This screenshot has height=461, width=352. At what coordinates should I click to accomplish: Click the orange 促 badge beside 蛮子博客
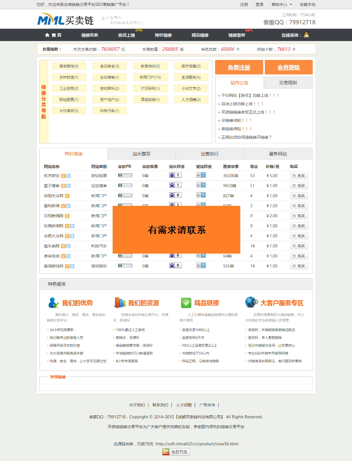(x=63, y=185)
